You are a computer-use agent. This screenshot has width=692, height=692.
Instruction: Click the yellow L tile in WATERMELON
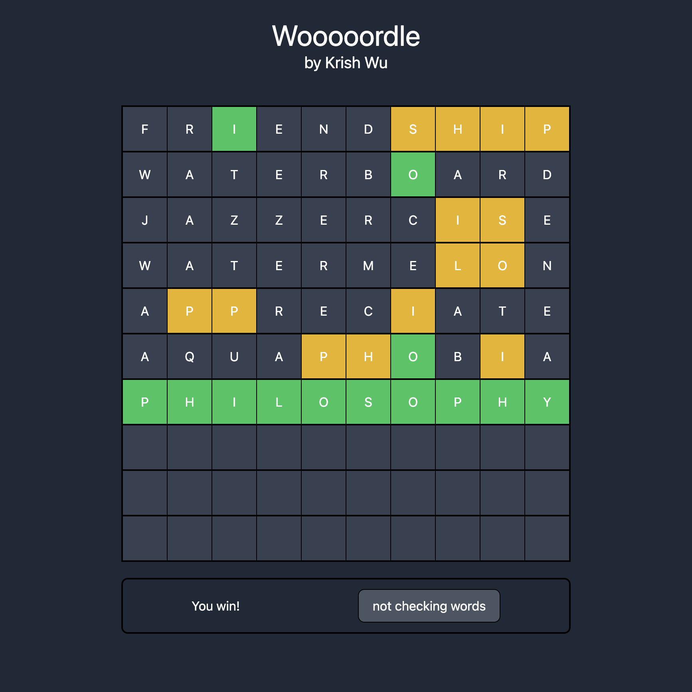[458, 265]
